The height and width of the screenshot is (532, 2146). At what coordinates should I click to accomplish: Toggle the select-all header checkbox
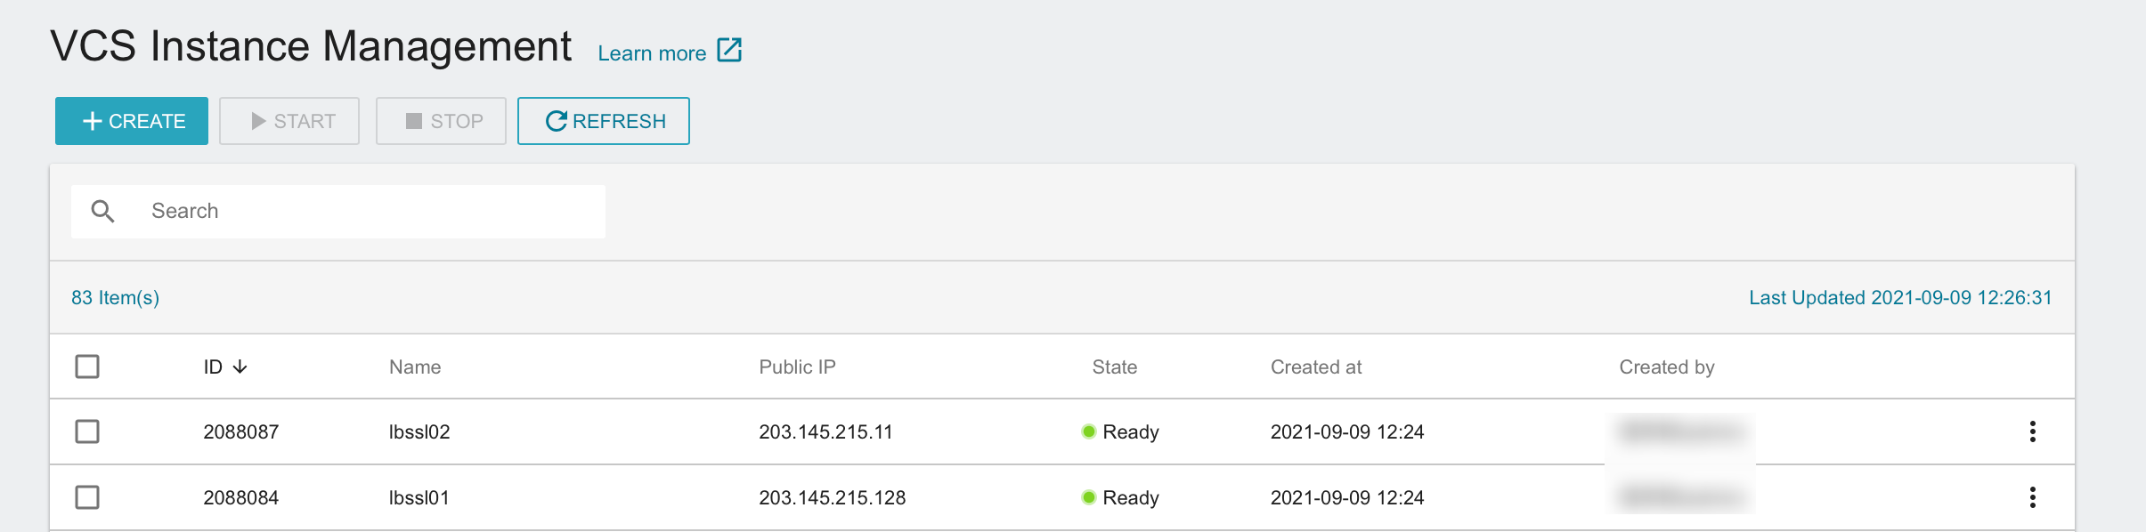tap(87, 367)
